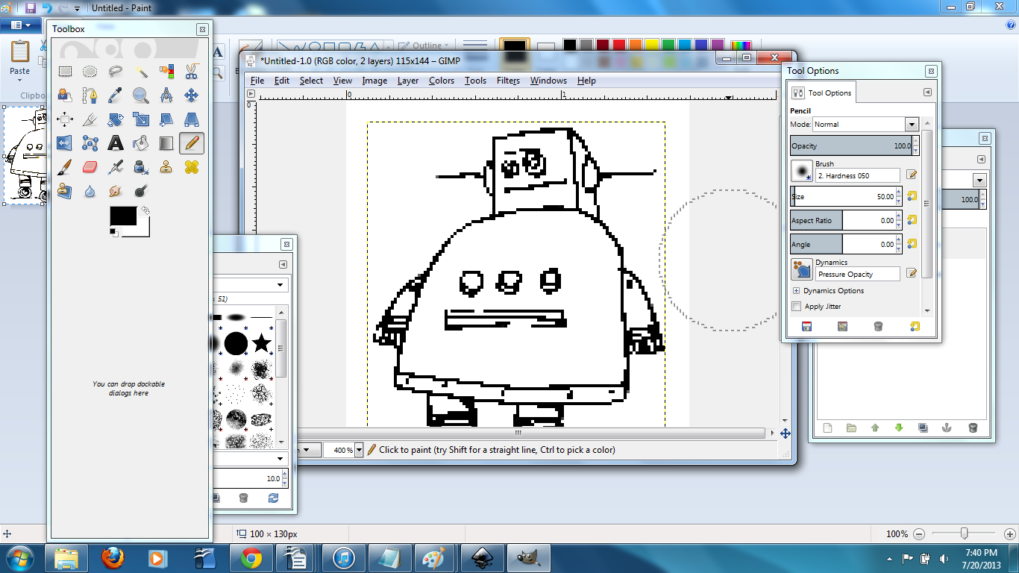Pick the Blend gradient tool

click(166, 143)
